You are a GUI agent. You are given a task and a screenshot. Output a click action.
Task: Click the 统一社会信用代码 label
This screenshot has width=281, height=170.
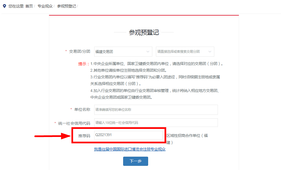click(74, 123)
